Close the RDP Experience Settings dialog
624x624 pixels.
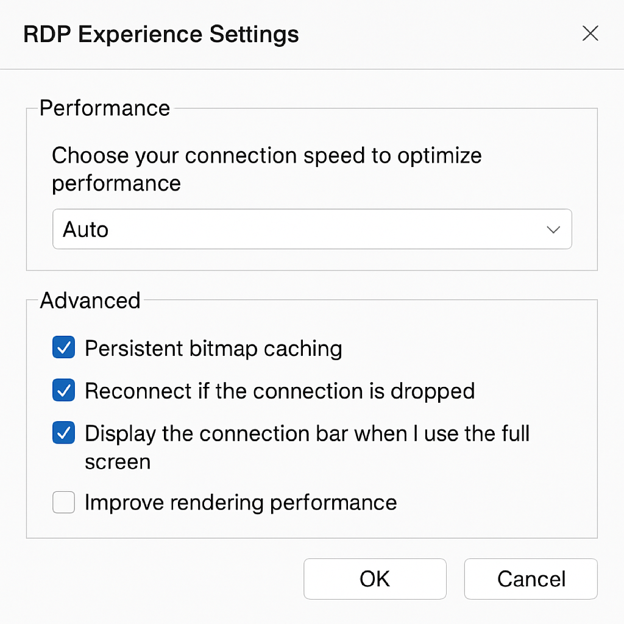pos(590,34)
